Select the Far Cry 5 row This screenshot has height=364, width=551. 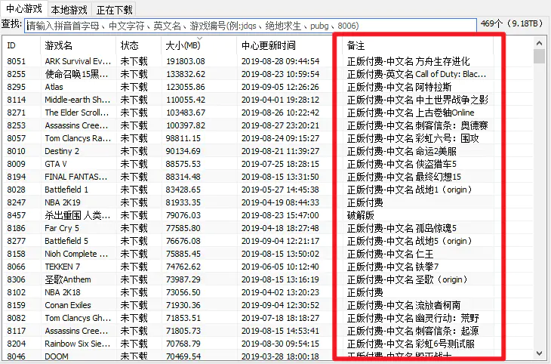pos(268,228)
